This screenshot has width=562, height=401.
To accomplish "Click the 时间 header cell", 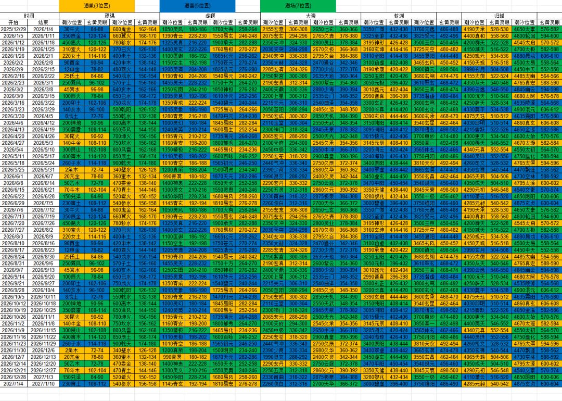I will tap(29, 16).
